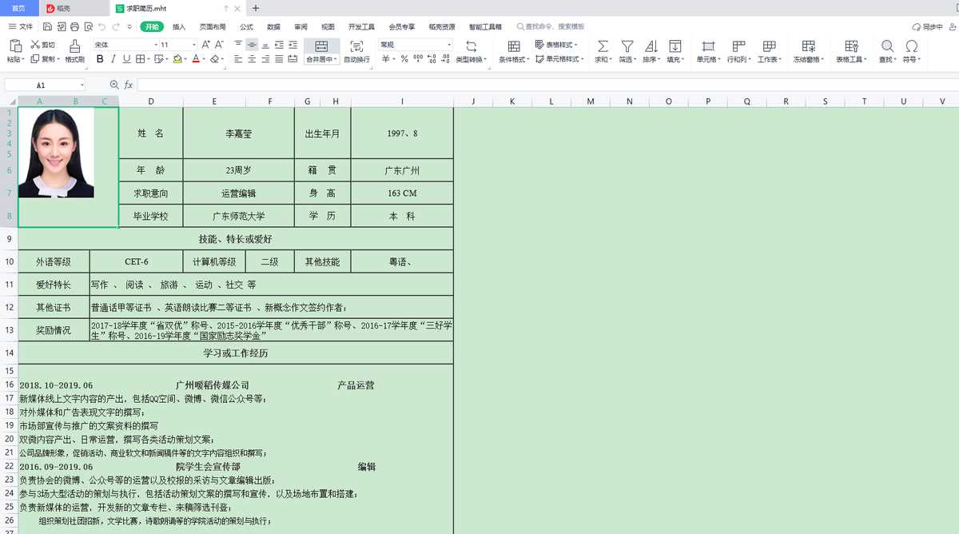Click the Symbol (符号) omega icon
959x534 pixels.
pyautogui.click(x=911, y=46)
